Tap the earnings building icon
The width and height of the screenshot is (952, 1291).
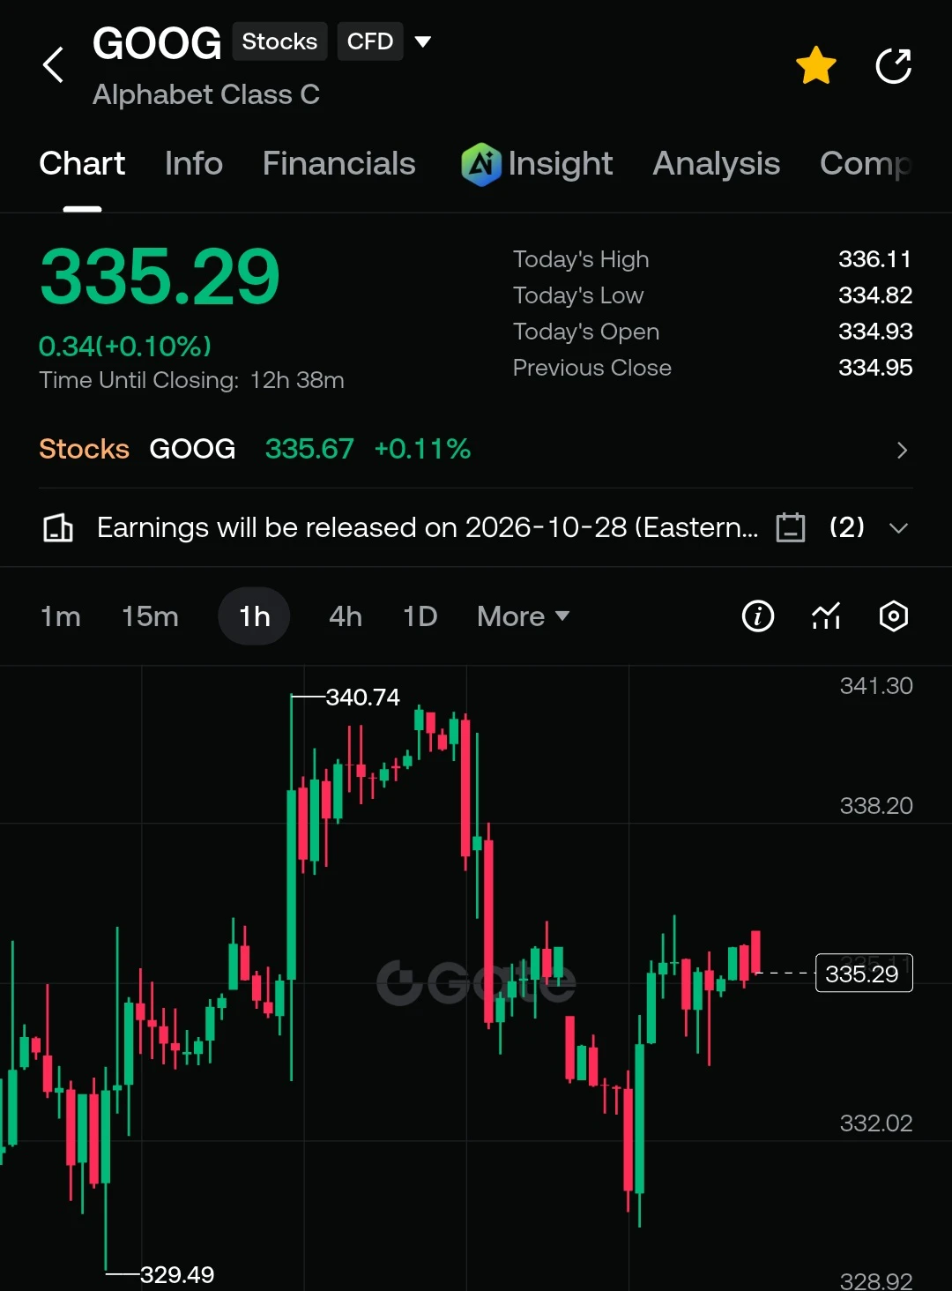tap(58, 528)
